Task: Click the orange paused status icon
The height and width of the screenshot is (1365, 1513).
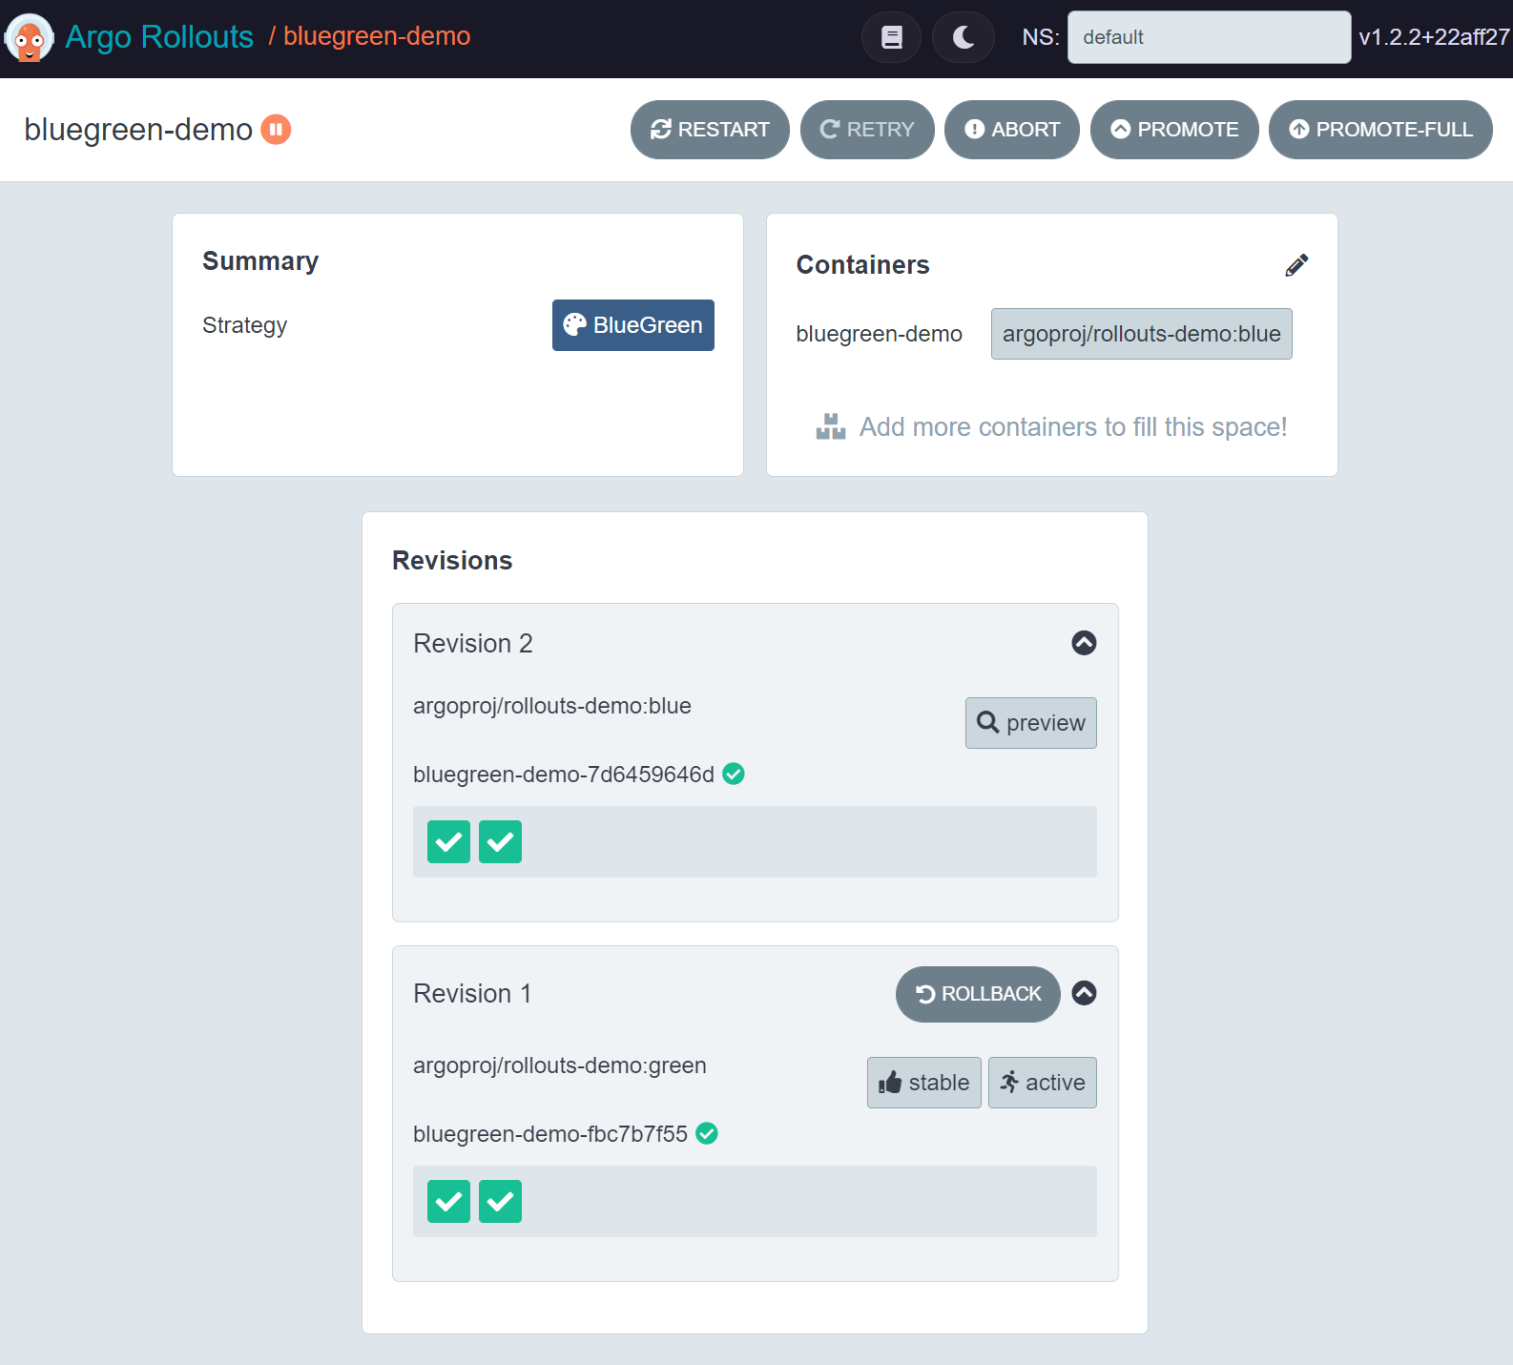Action: point(276,129)
